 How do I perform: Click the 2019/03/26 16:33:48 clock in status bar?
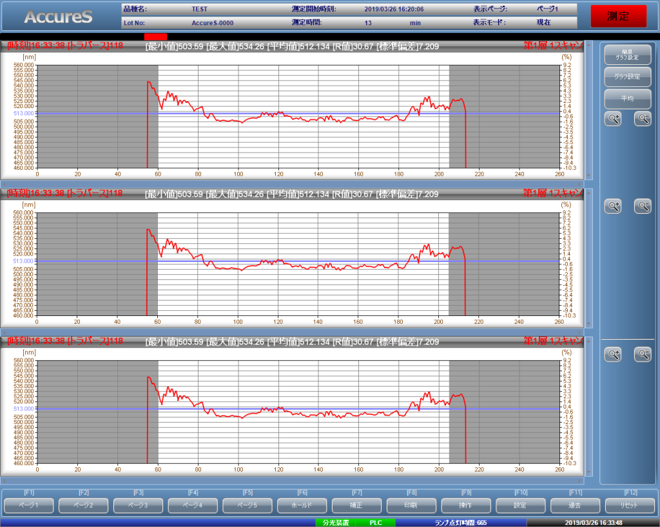click(594, 522)
